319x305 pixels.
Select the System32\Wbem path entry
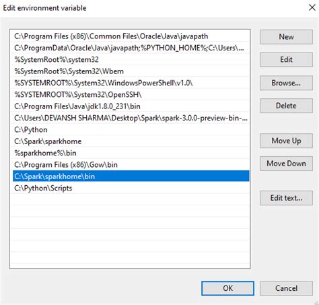[131, 71]
